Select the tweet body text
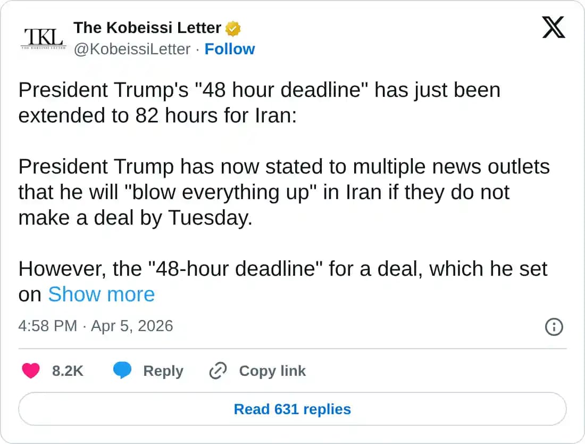 [x=266, y=166]
